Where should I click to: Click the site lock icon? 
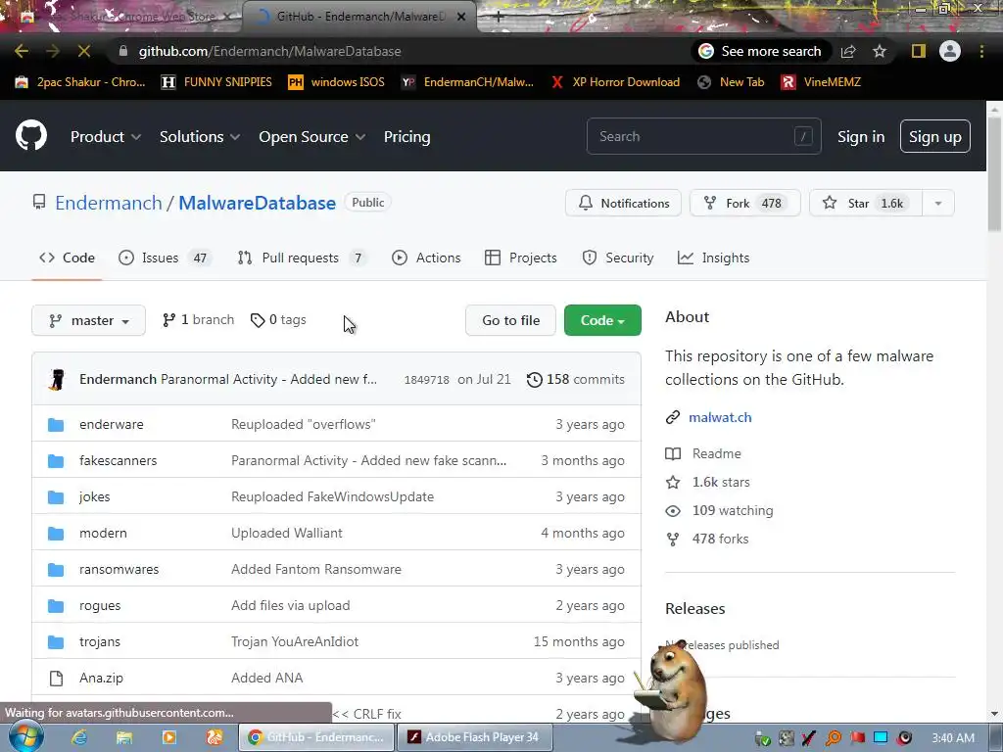[123, 51]
